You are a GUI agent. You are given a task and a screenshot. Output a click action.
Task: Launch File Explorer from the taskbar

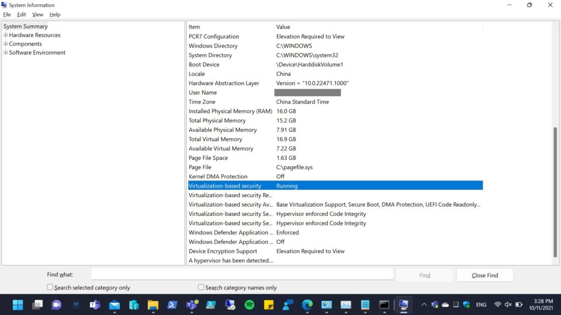pyautogui.click(x=153, y=305)
